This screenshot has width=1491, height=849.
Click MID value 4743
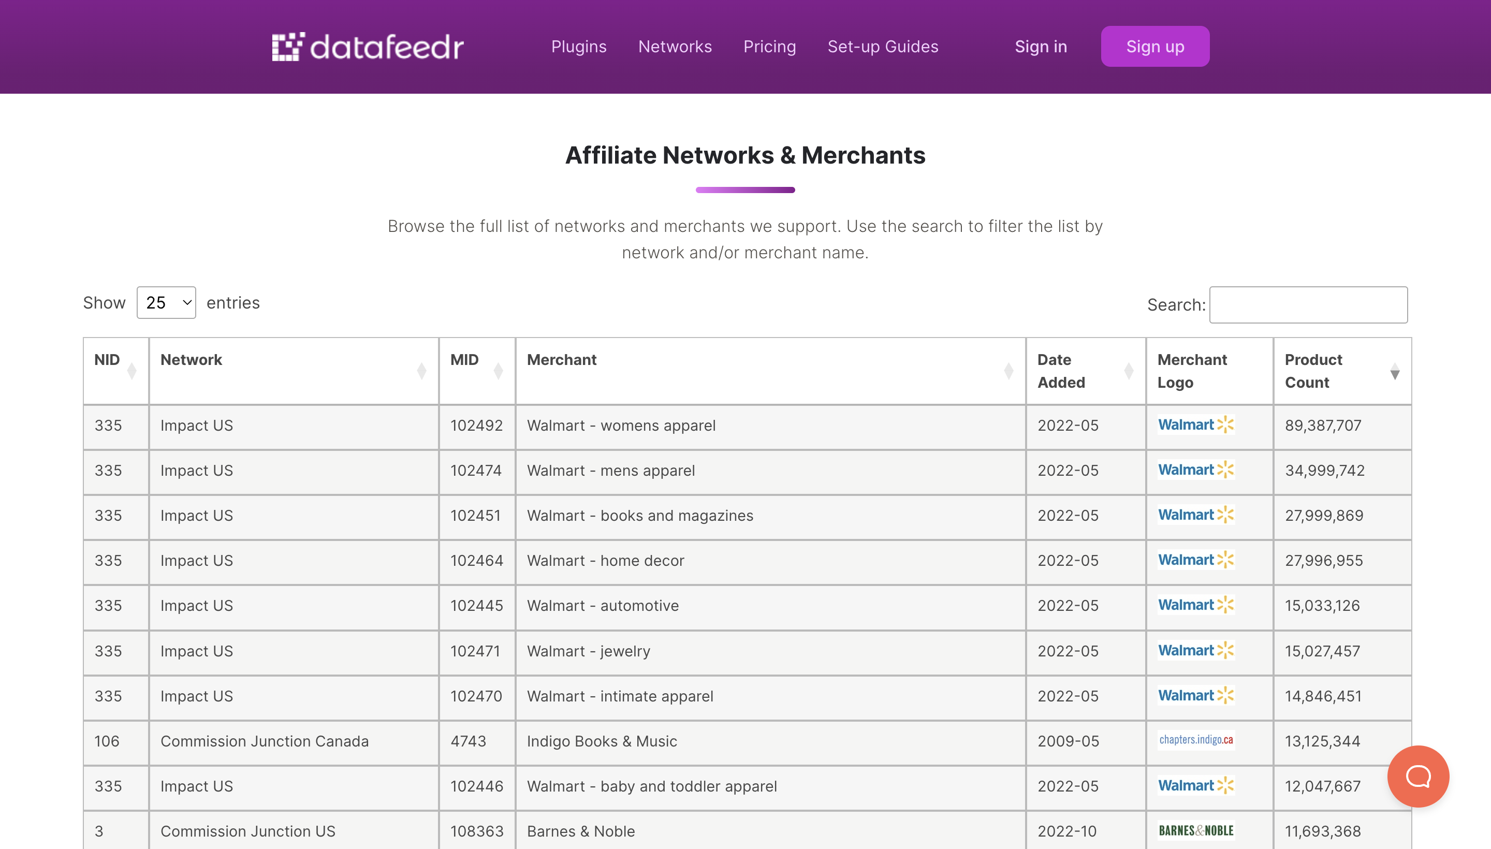[468, 741]
